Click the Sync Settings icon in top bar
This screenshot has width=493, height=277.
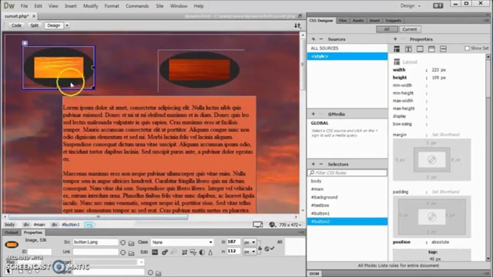tap(438, 6)
